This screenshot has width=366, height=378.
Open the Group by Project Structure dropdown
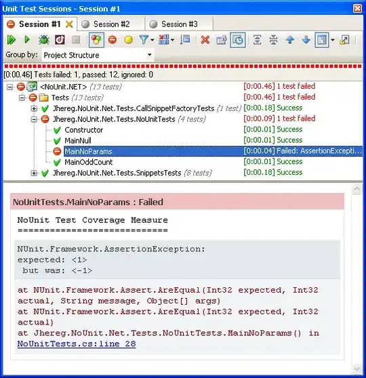98,55
